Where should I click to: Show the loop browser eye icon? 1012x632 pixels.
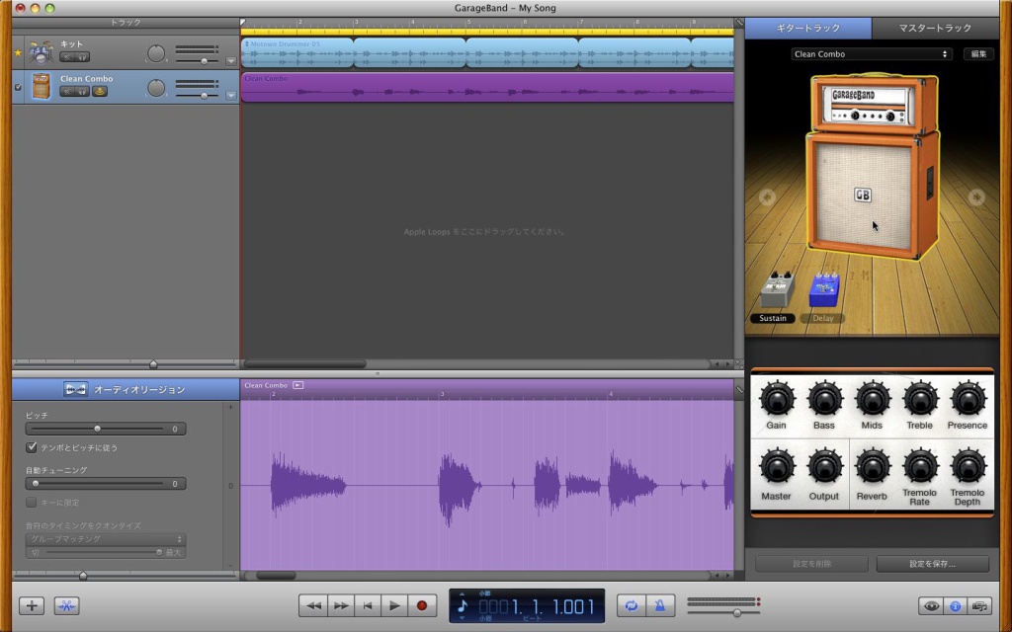click(x=931, y=606)
